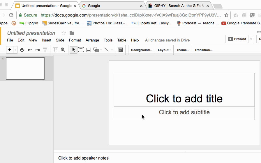The width and height of the screenshot is (261, 163).
Task: Bookmark this page with the address bar star
Action: click(x=226, y=15)
